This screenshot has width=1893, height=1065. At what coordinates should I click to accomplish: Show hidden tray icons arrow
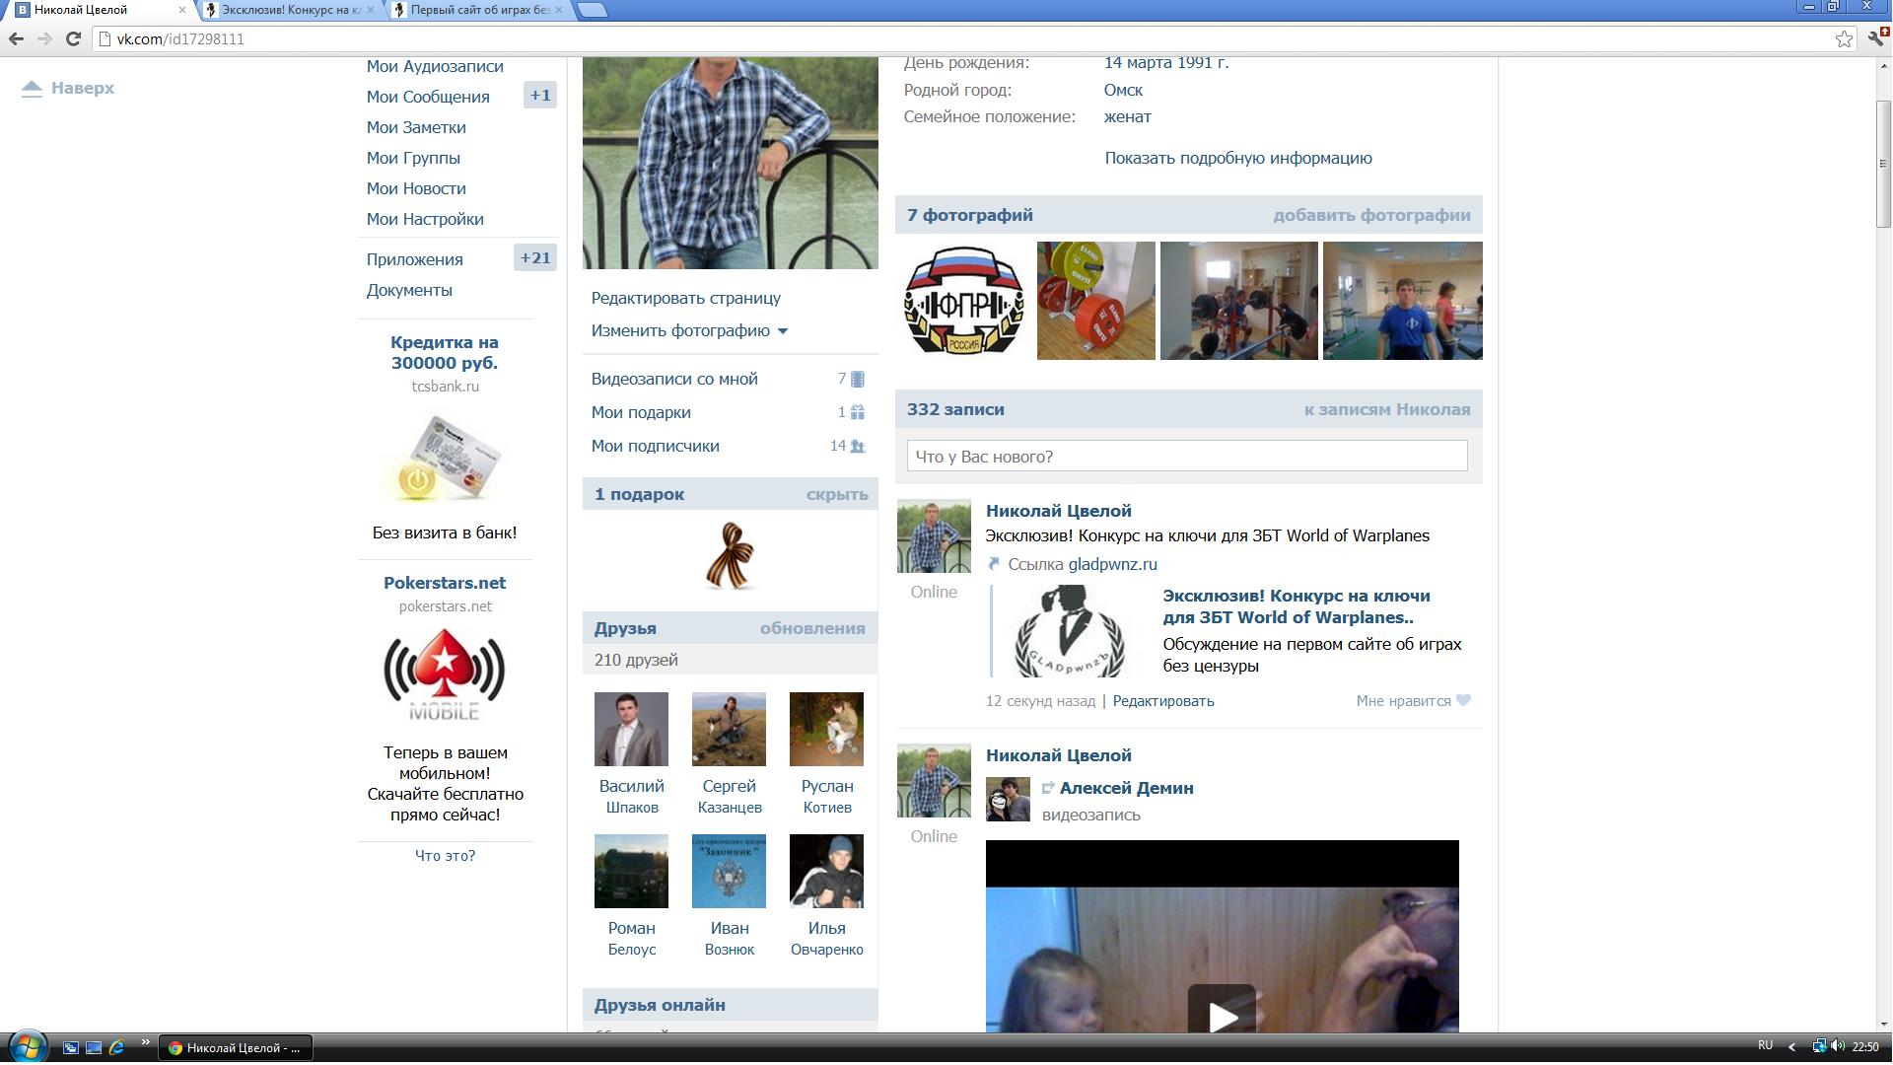point(1791,1046)
